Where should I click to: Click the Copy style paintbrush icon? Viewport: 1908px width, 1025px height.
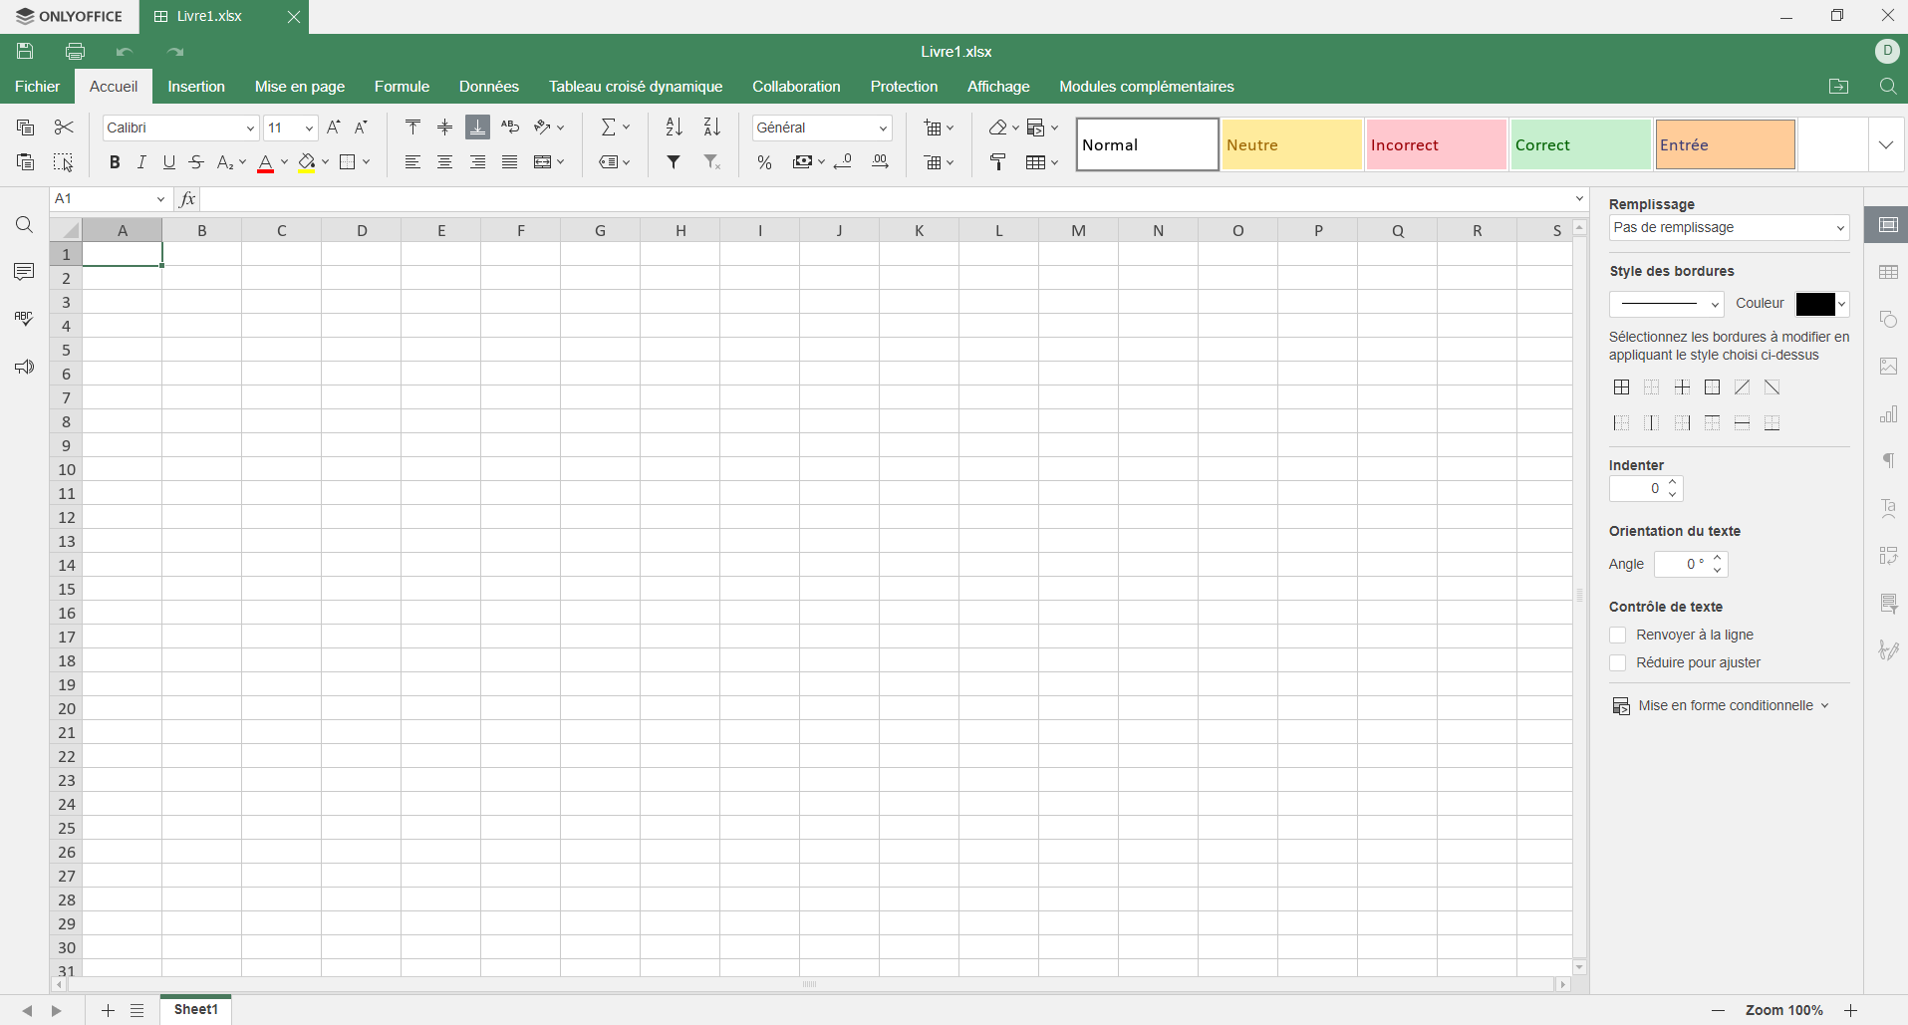998,162
